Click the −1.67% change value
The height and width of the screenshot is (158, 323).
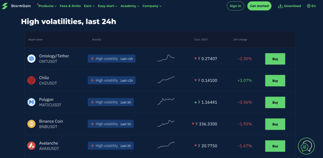244,146
